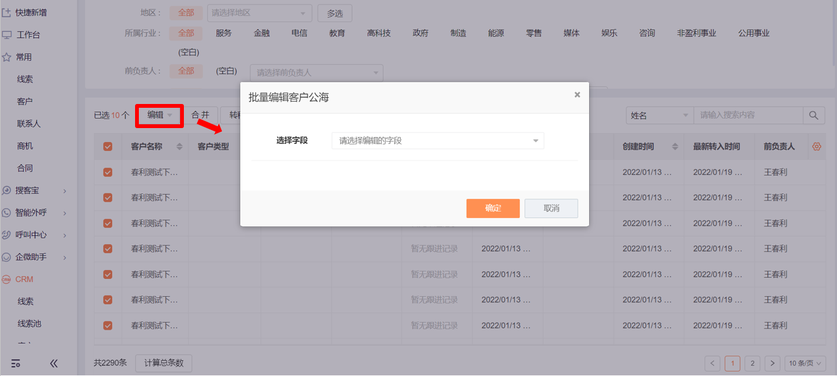This screenshot has width=837, height=376.
Task: Close the batch edit dialog
Action: pos(577,94)
